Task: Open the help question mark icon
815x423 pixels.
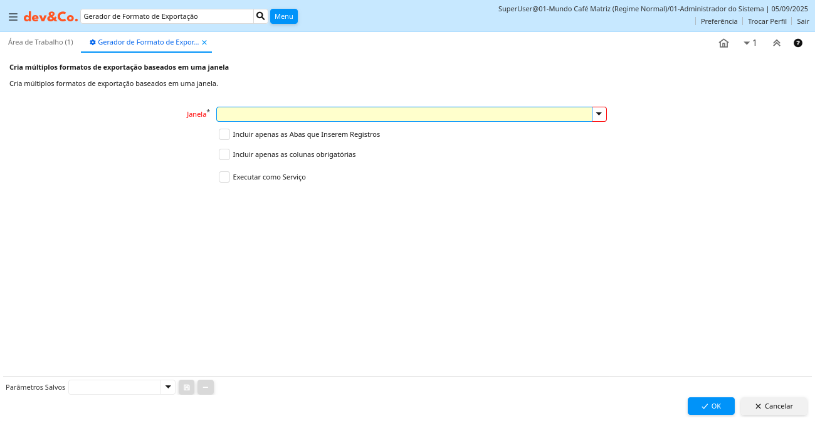Action: coord(797,43)
